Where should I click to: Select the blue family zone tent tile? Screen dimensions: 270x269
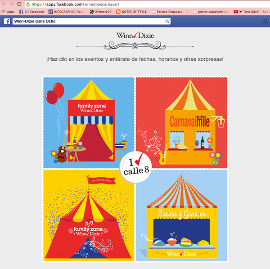[x=89, y=122]
